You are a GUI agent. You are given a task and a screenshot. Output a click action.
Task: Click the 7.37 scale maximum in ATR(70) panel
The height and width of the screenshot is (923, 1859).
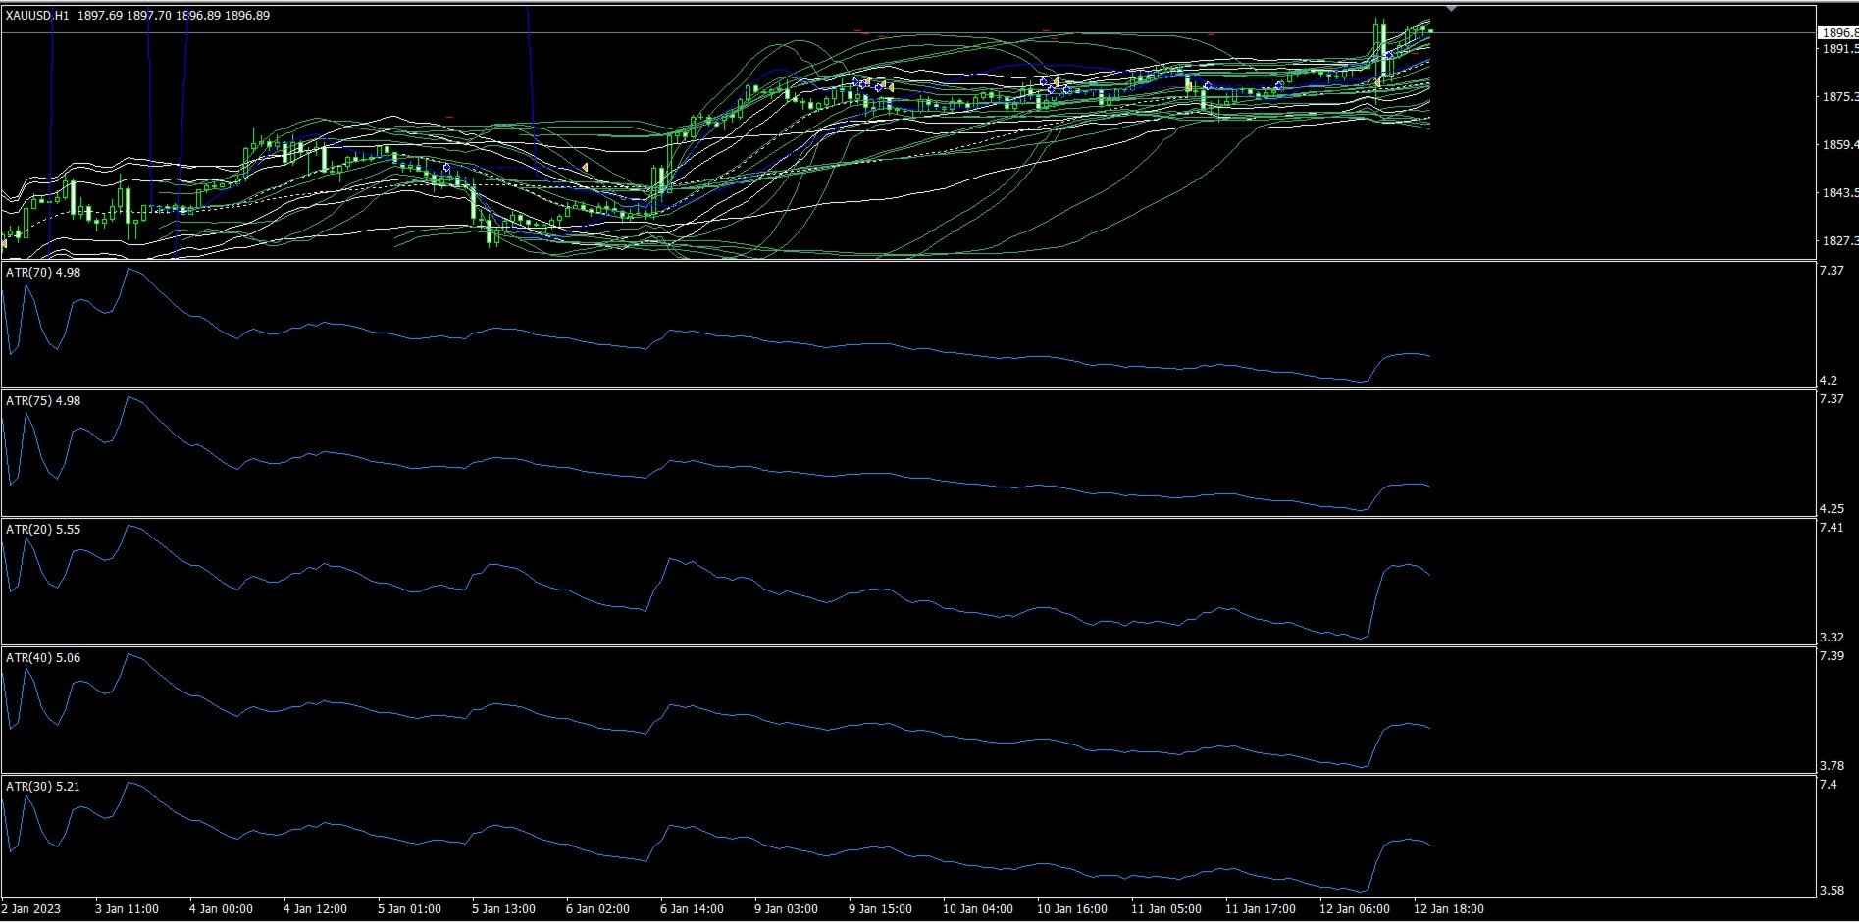pyautogui.click(x=1832, y=271)
